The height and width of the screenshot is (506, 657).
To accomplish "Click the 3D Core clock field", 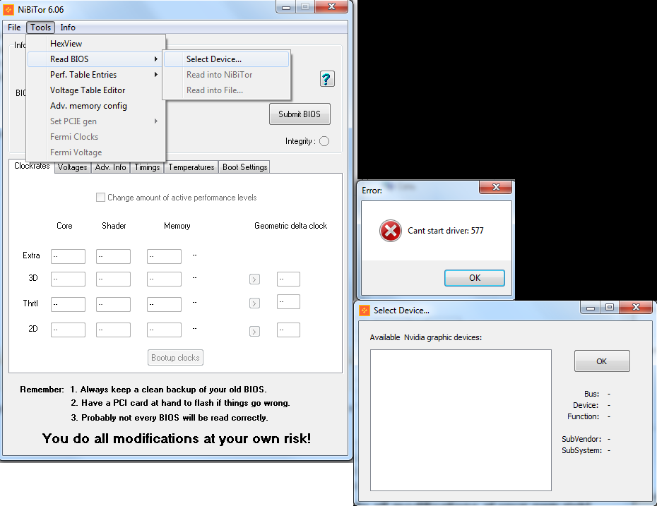I will (68, 279).
